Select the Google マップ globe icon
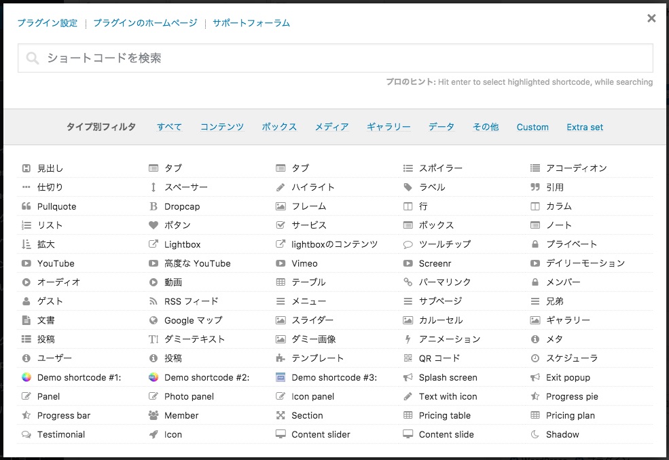This screenshot has height=460, width=669. point(153,320)
